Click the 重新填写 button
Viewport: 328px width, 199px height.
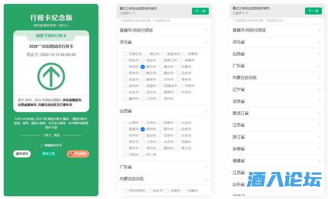click(x=22, y=153)
